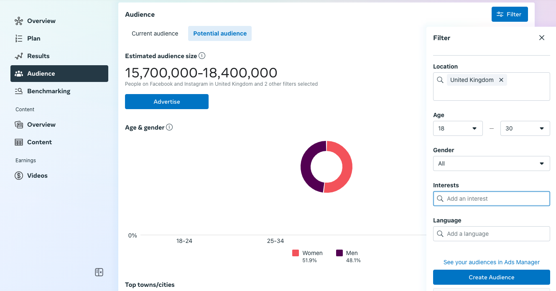The height and width of the screenshot is (291, 556).
Task: Go to the Results section
Action: (38, 56)
